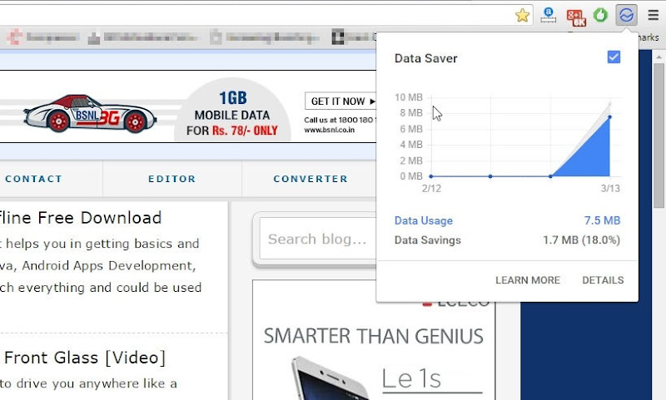Open the Chrome hamburger menu

pos(654,15)
